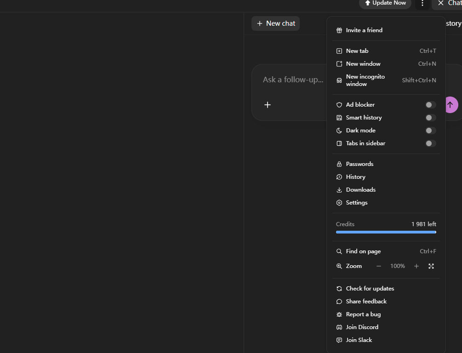Click the zoom out minus icon
The width and height of the screenshot is (462, 353).
point(379,266)
